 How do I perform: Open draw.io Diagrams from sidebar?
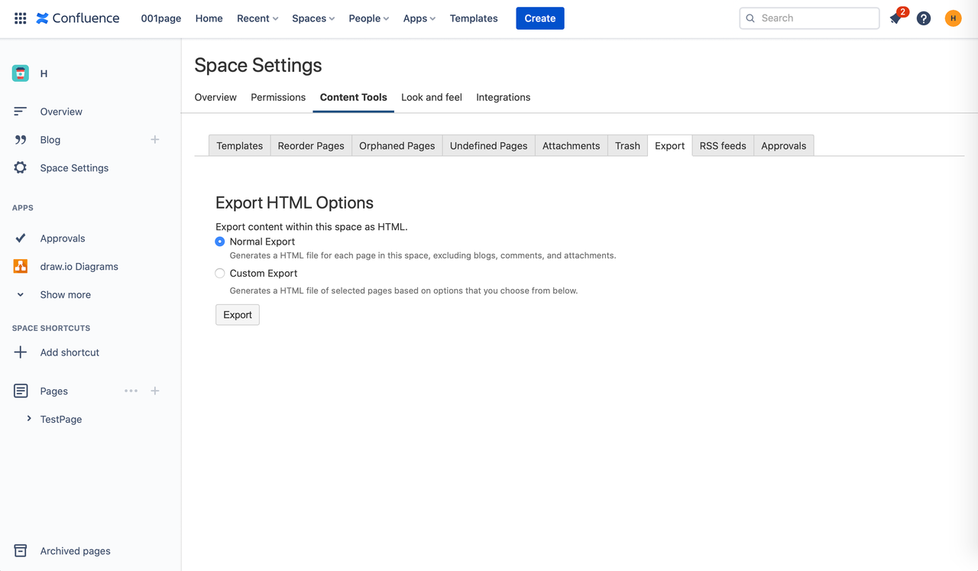[79, 267]
